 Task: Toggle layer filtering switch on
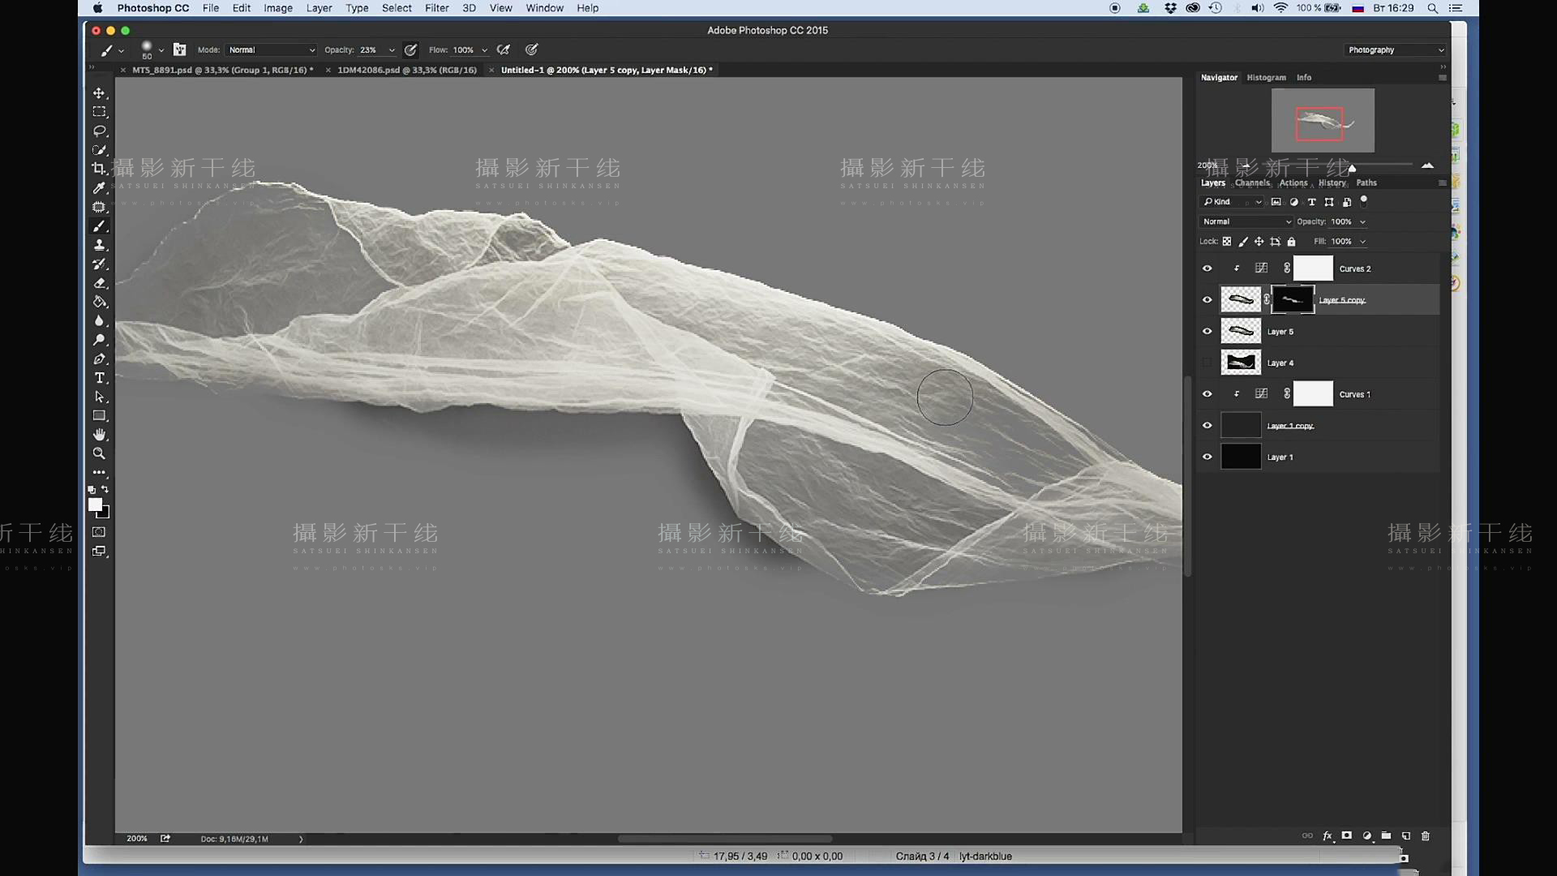tap(1364, 200)
